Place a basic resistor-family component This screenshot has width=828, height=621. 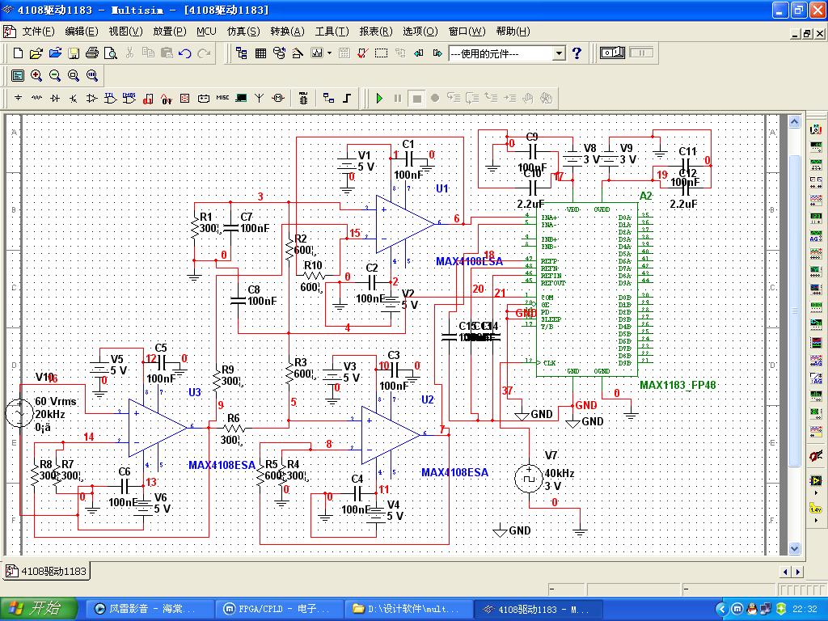[x=36, y=98]
